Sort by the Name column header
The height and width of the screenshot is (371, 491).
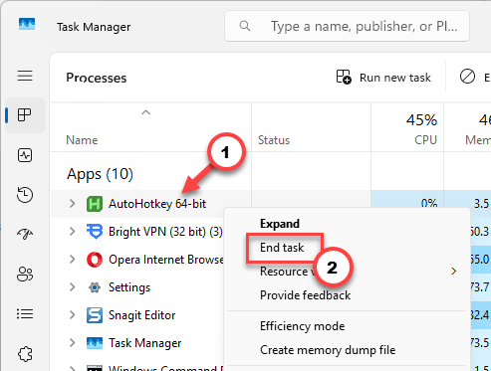click(x=82, y=140)
